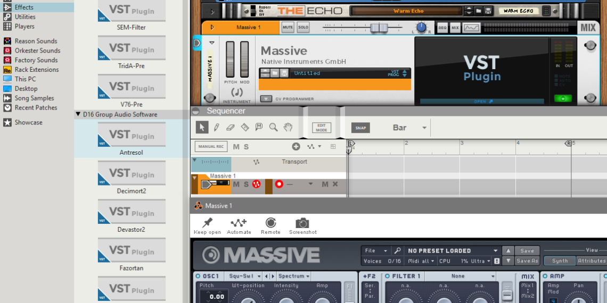Toggle the SNAP button
607x303 pixels.
[x=360, y=128]
